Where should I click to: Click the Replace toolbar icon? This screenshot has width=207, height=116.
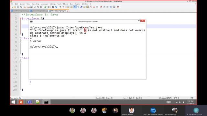tap(56, 7)
